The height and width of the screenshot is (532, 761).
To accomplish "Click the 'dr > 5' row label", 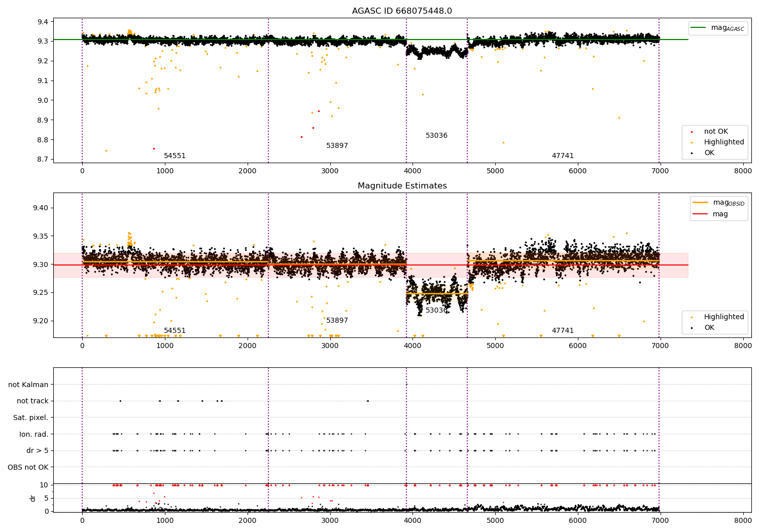I will click(x=38, y=451).
